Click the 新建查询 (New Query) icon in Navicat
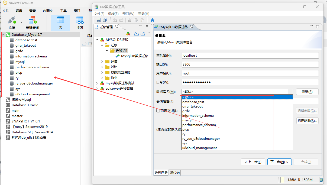Viewport: 327px width, 185px height. [x=33, y=20]
